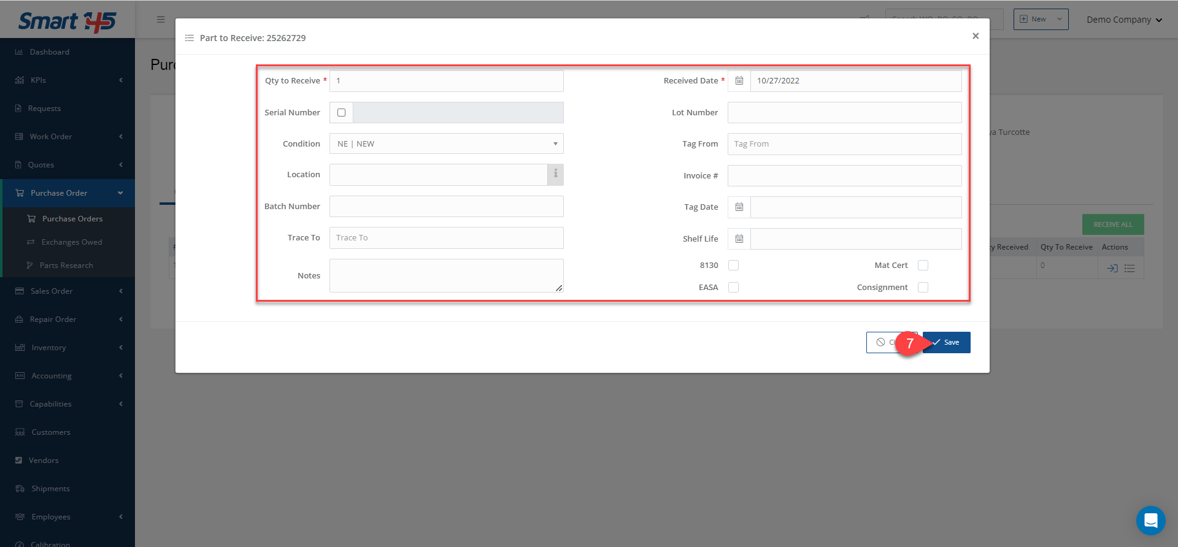1178x547 pixels.
Task: Check the EASA checkbox
Action: click(733, 288)
